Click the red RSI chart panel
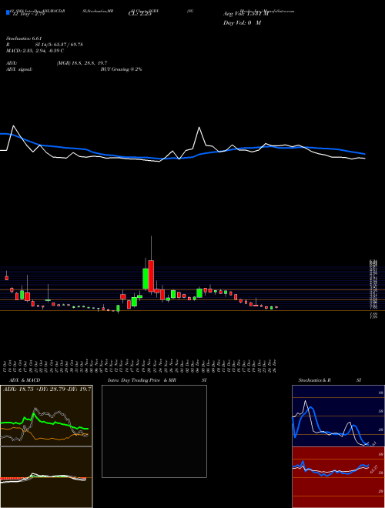Screen dimensions: 385x508 338,477
